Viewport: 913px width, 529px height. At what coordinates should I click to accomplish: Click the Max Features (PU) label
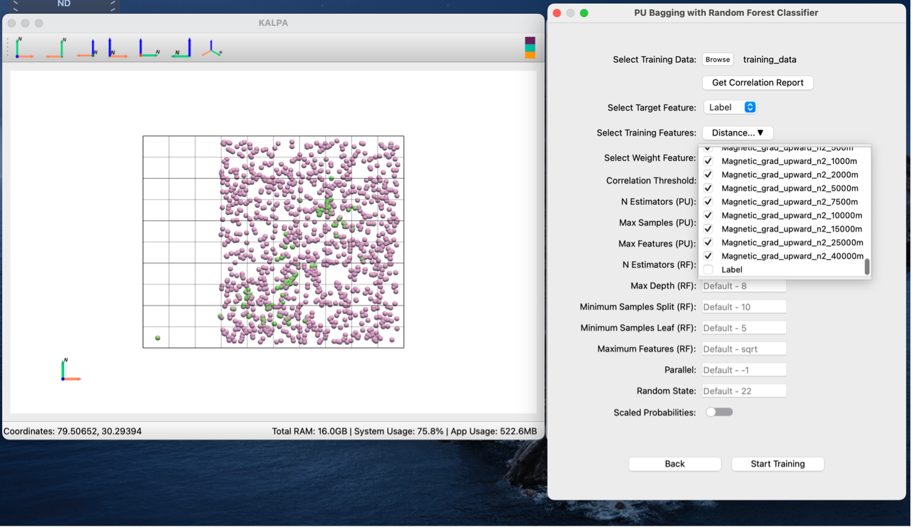[657, 244]
